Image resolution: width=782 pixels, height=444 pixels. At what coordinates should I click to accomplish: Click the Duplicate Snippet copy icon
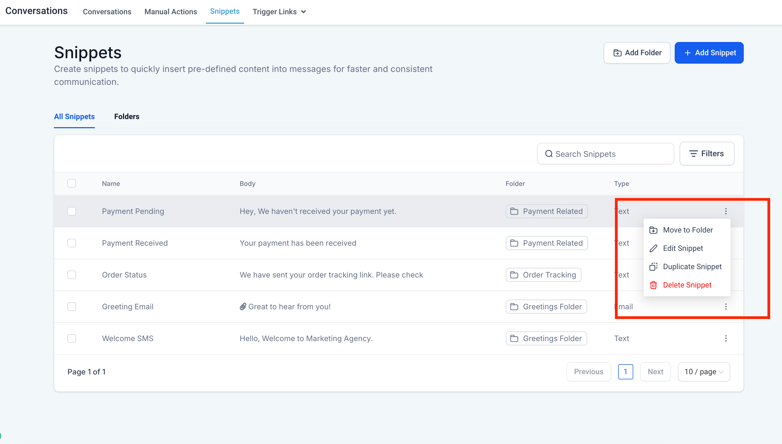click(x=653, y=266)
